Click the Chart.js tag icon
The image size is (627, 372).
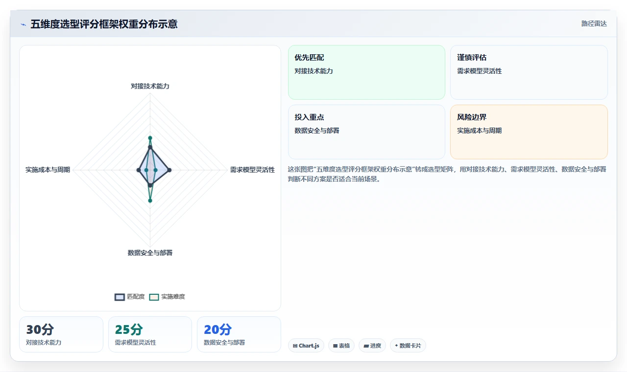(x=295, y=346)
